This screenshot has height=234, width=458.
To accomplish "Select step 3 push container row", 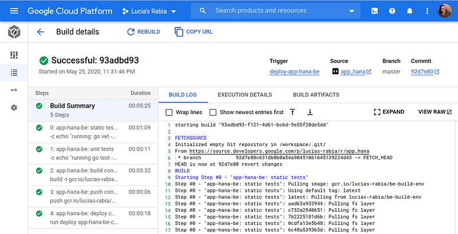I will (93, 196).
